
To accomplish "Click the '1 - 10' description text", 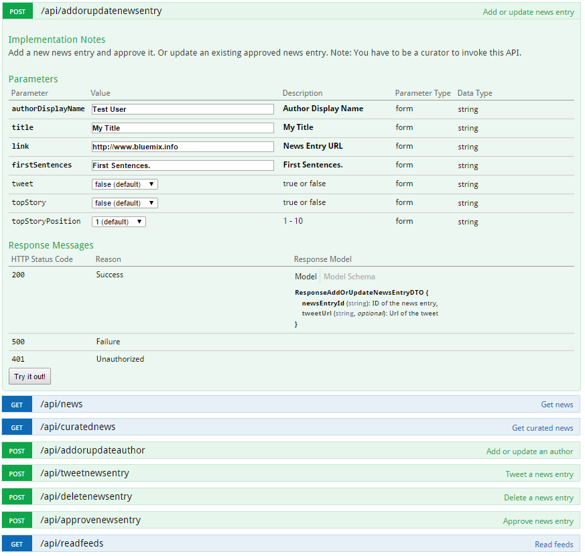I will [x=293, y=221].
